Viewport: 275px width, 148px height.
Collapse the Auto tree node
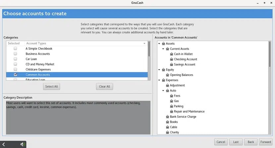click(x=163, y=91)
